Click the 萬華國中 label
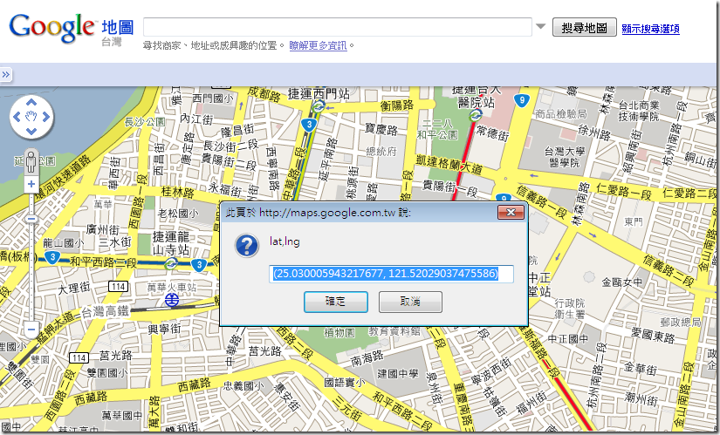 [121, 415]
